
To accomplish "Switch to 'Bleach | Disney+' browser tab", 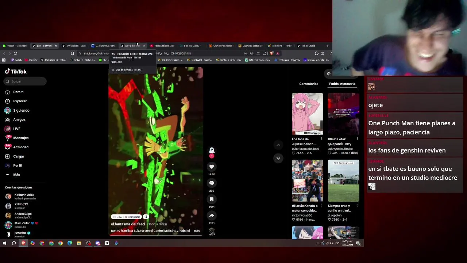I will pyautogui.click(x=190, y=46).
